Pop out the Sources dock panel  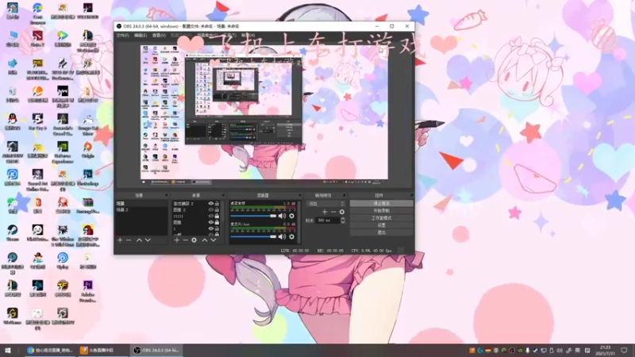click(223, 195)
